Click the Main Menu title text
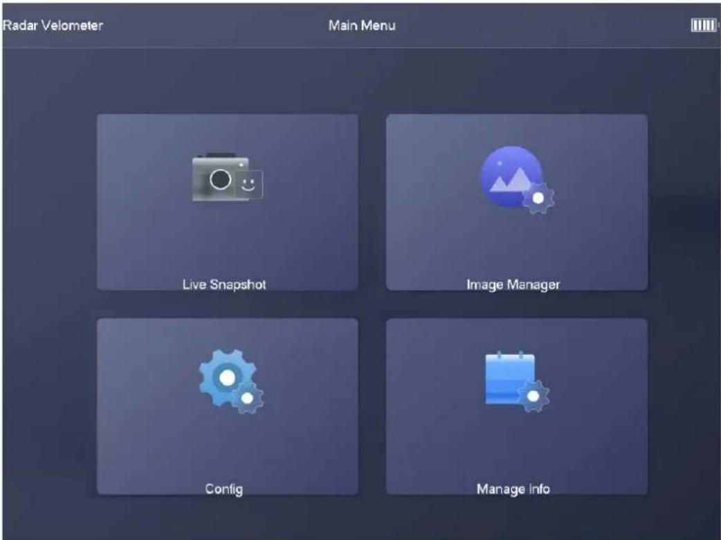Viewport: 721px width, 540px height. (x=362, y=26)
